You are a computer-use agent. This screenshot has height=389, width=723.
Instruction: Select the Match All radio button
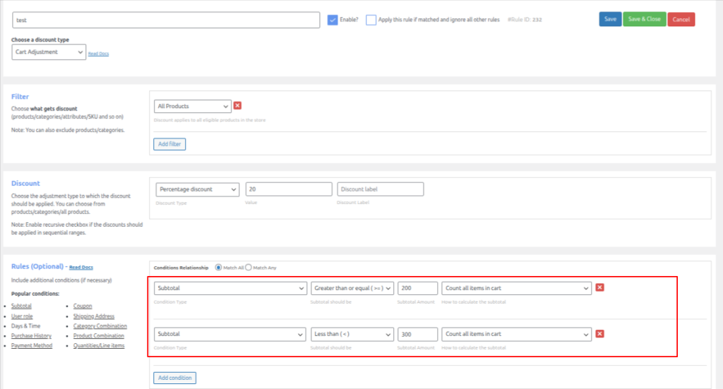click(218, 267)
